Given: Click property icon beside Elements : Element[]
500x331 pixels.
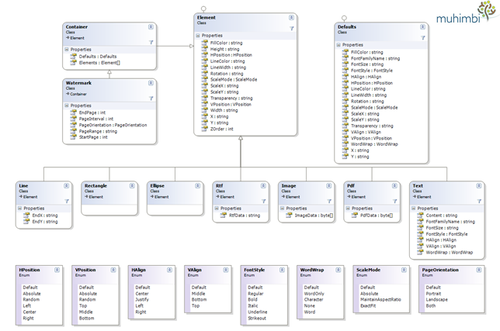Looking at the screenshot, I should tap(73, 63).
